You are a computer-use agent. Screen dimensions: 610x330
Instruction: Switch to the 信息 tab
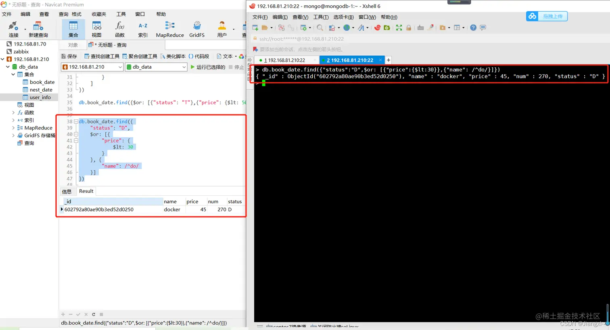[67, 191]
